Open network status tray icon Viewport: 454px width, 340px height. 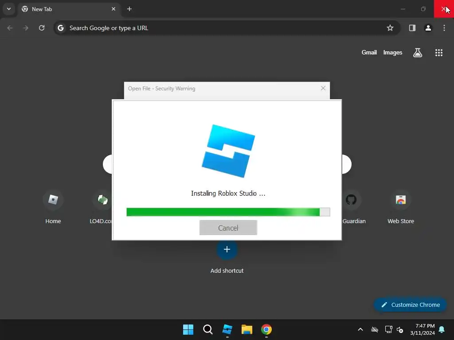point(388,329)
